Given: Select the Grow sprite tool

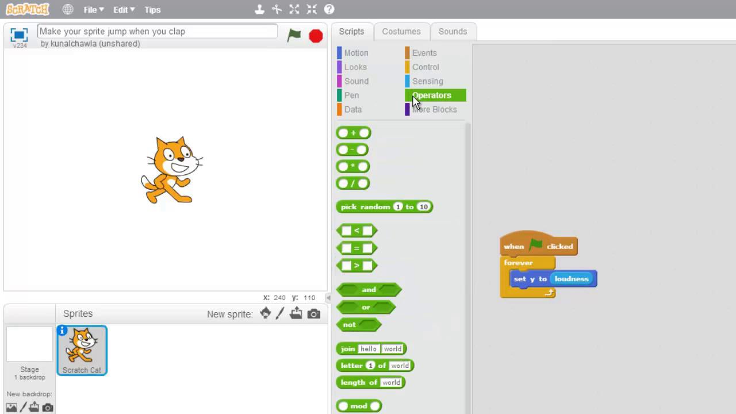Looking at the screenshot, I should pos(294,9).
